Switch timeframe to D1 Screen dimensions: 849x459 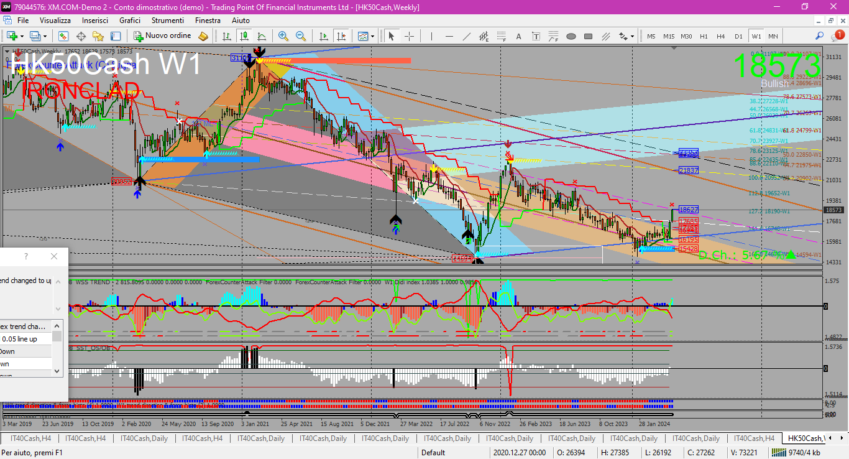(738, 36)
